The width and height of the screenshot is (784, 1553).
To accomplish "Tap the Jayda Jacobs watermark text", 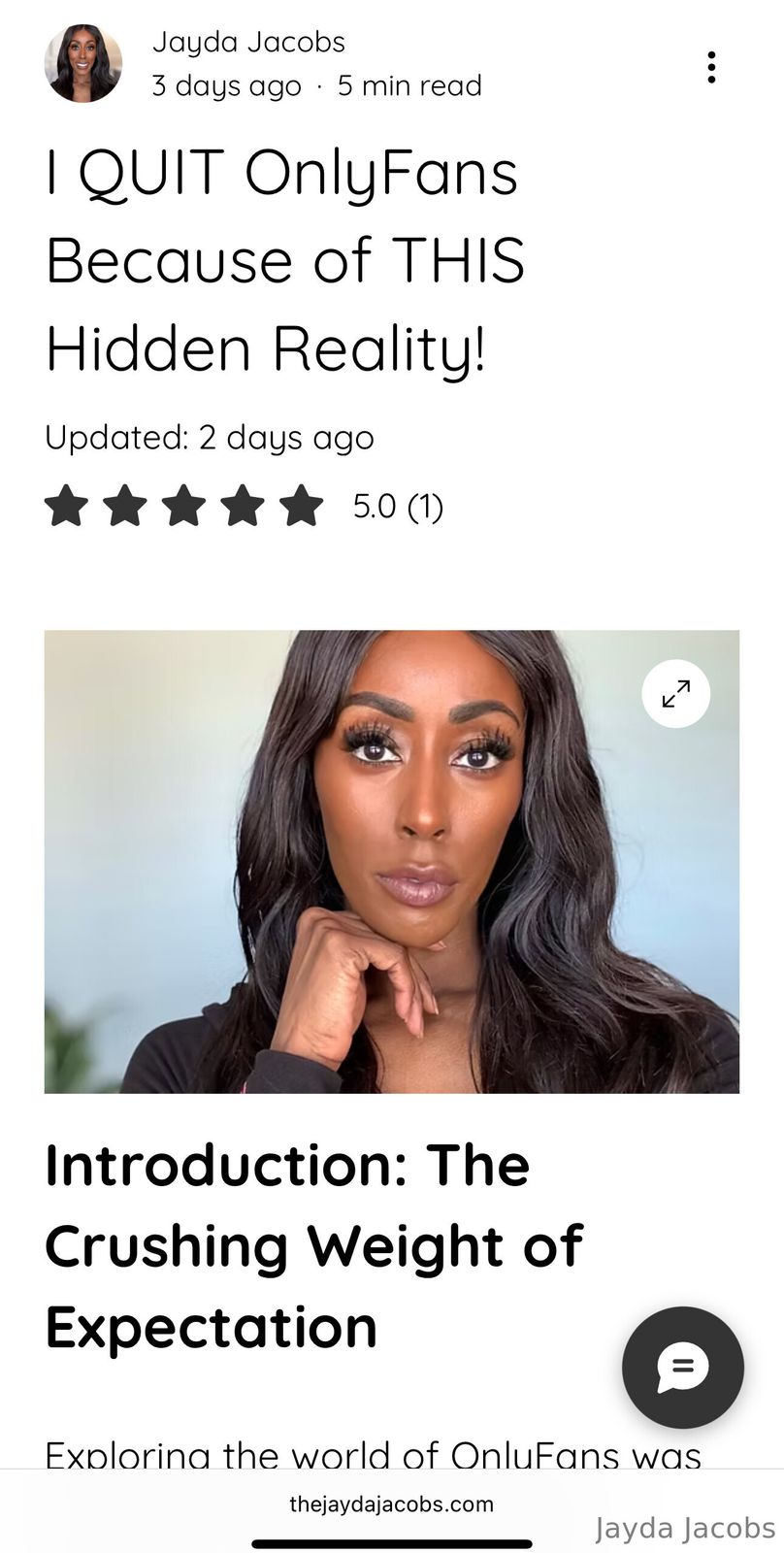I will pyautogui.click(x=685, y=1528).
